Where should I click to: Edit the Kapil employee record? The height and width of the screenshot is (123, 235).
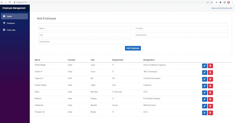point(204,92)
